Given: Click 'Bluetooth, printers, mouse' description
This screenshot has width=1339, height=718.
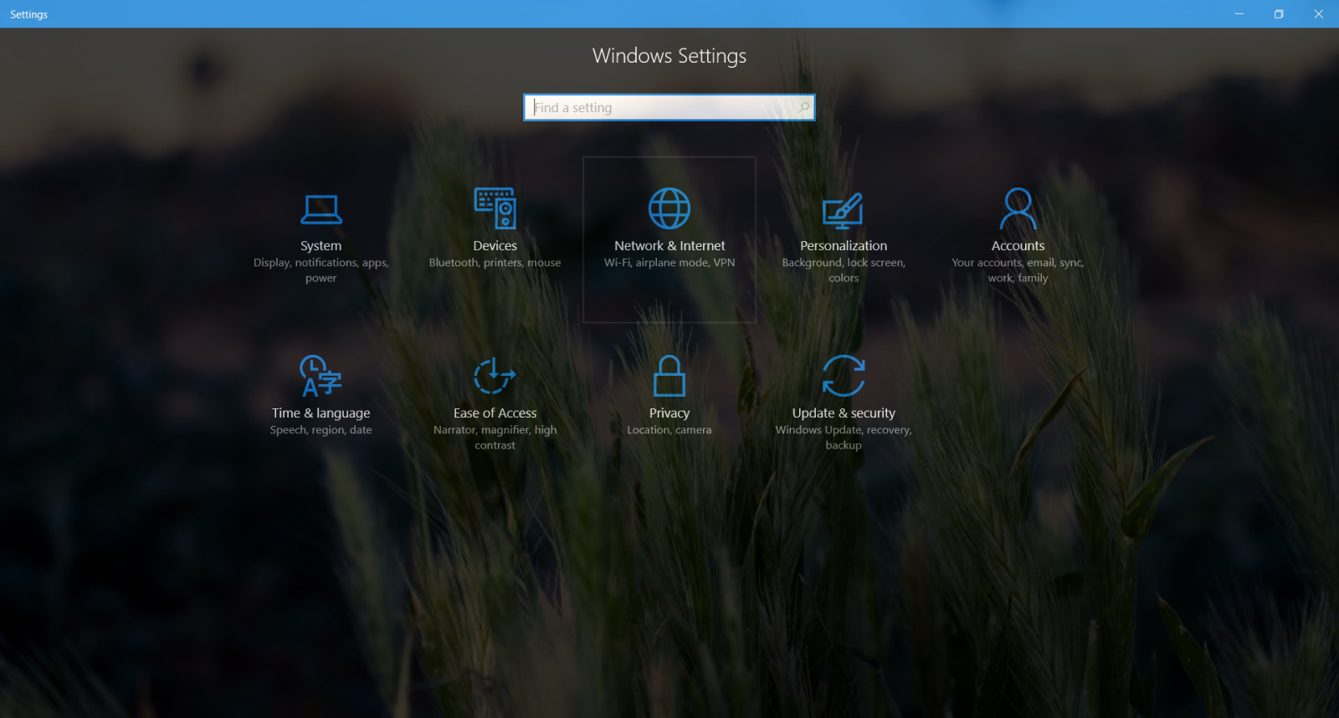Looking at the screenshot, I should [495, 263].
